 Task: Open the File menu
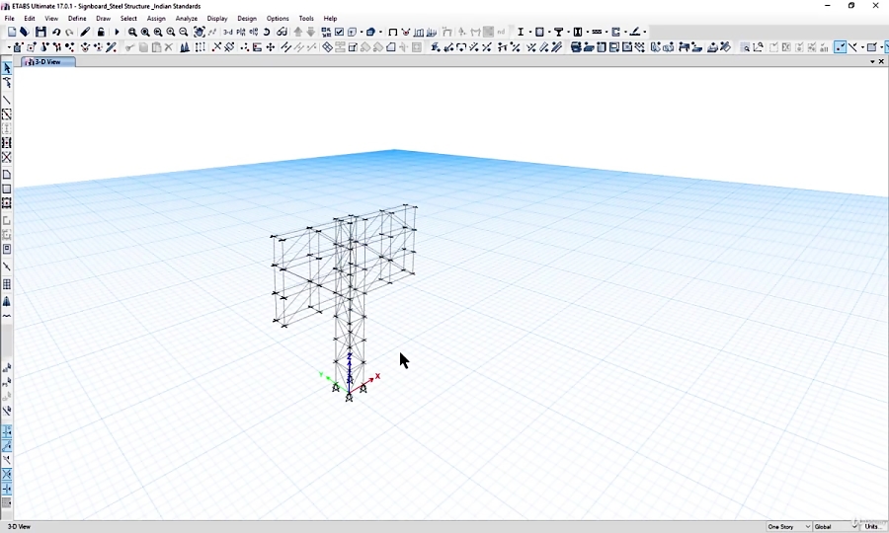click(x=10, y=18)
